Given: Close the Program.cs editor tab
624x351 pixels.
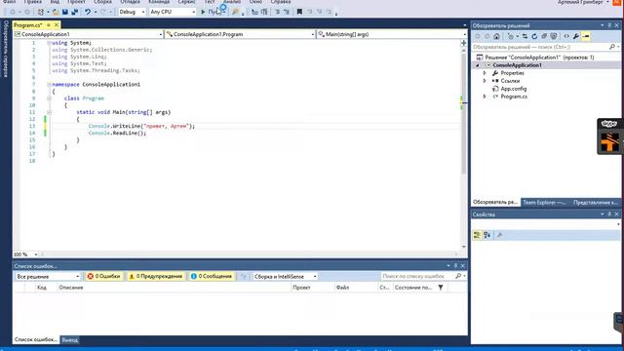Looking at the screenshot, I should pyautogui.click(x=57, y=25).
